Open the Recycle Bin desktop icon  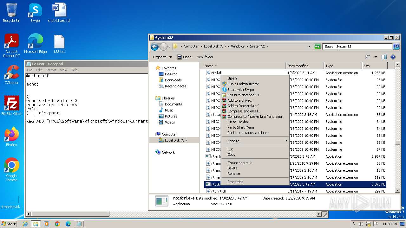point(11,13)
